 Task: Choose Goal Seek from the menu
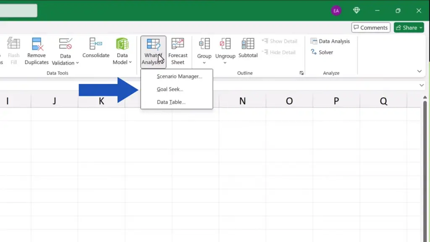pos(170,89)
